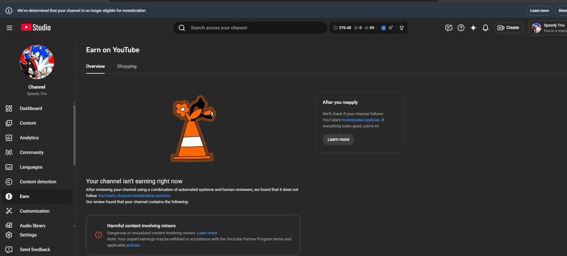Open 'YouTube's channel monetization policies' link
Image resolution: width=567 pixels, height=256 pixels.
pyautogui.click(x=134, y=196)
